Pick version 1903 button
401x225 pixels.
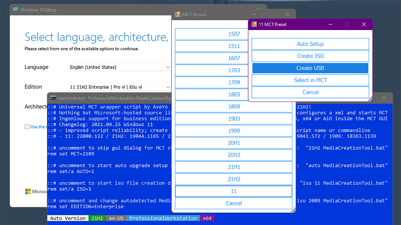(234, 119)
